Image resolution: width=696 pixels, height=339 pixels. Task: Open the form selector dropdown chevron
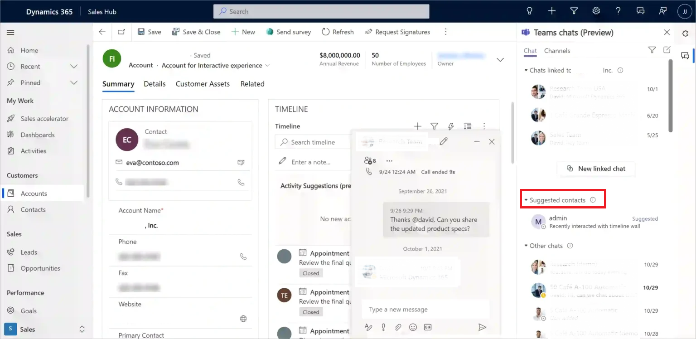pos(267,66)
